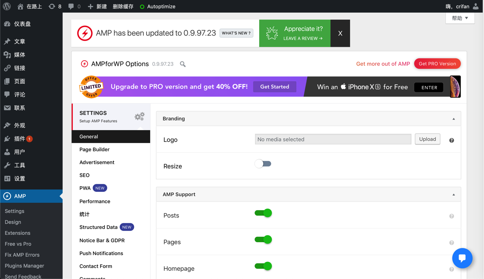Click the Posts help question mark icon
The width and height of the screenshot is (484, 279).
[x=452, y=216]
